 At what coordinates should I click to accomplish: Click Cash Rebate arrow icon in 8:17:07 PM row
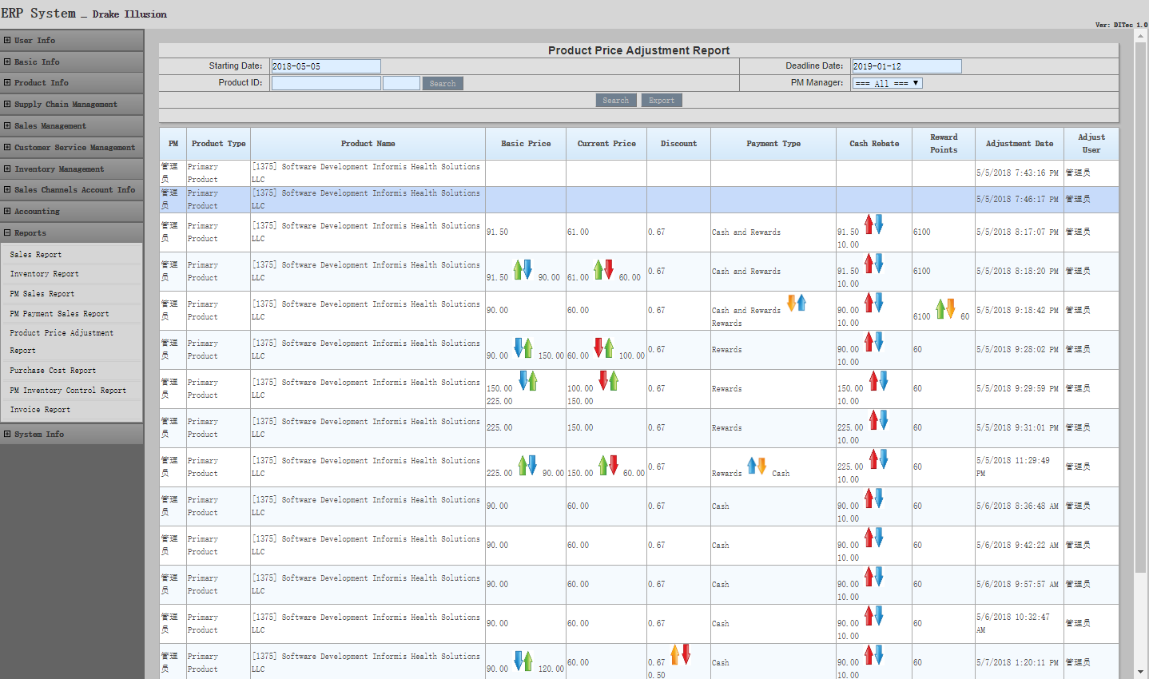click(874, 224)
